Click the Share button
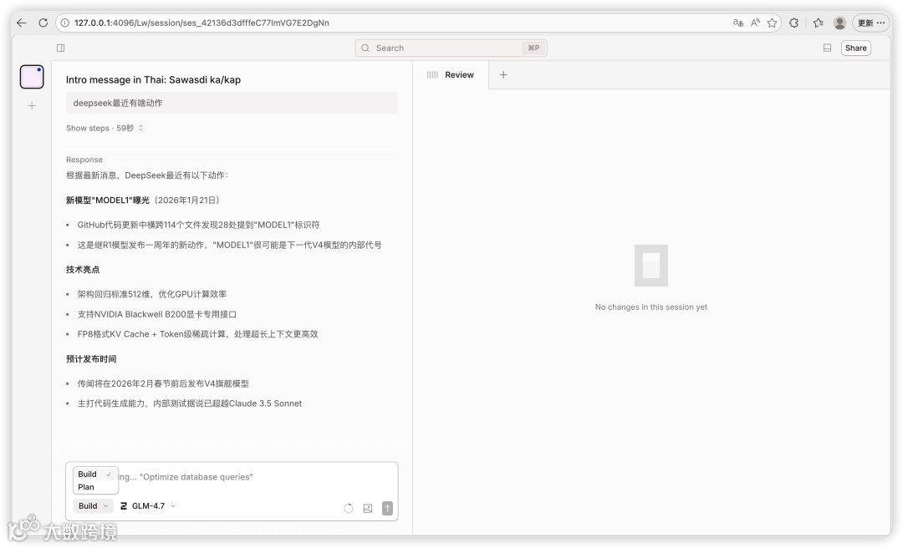 point(856,48)
